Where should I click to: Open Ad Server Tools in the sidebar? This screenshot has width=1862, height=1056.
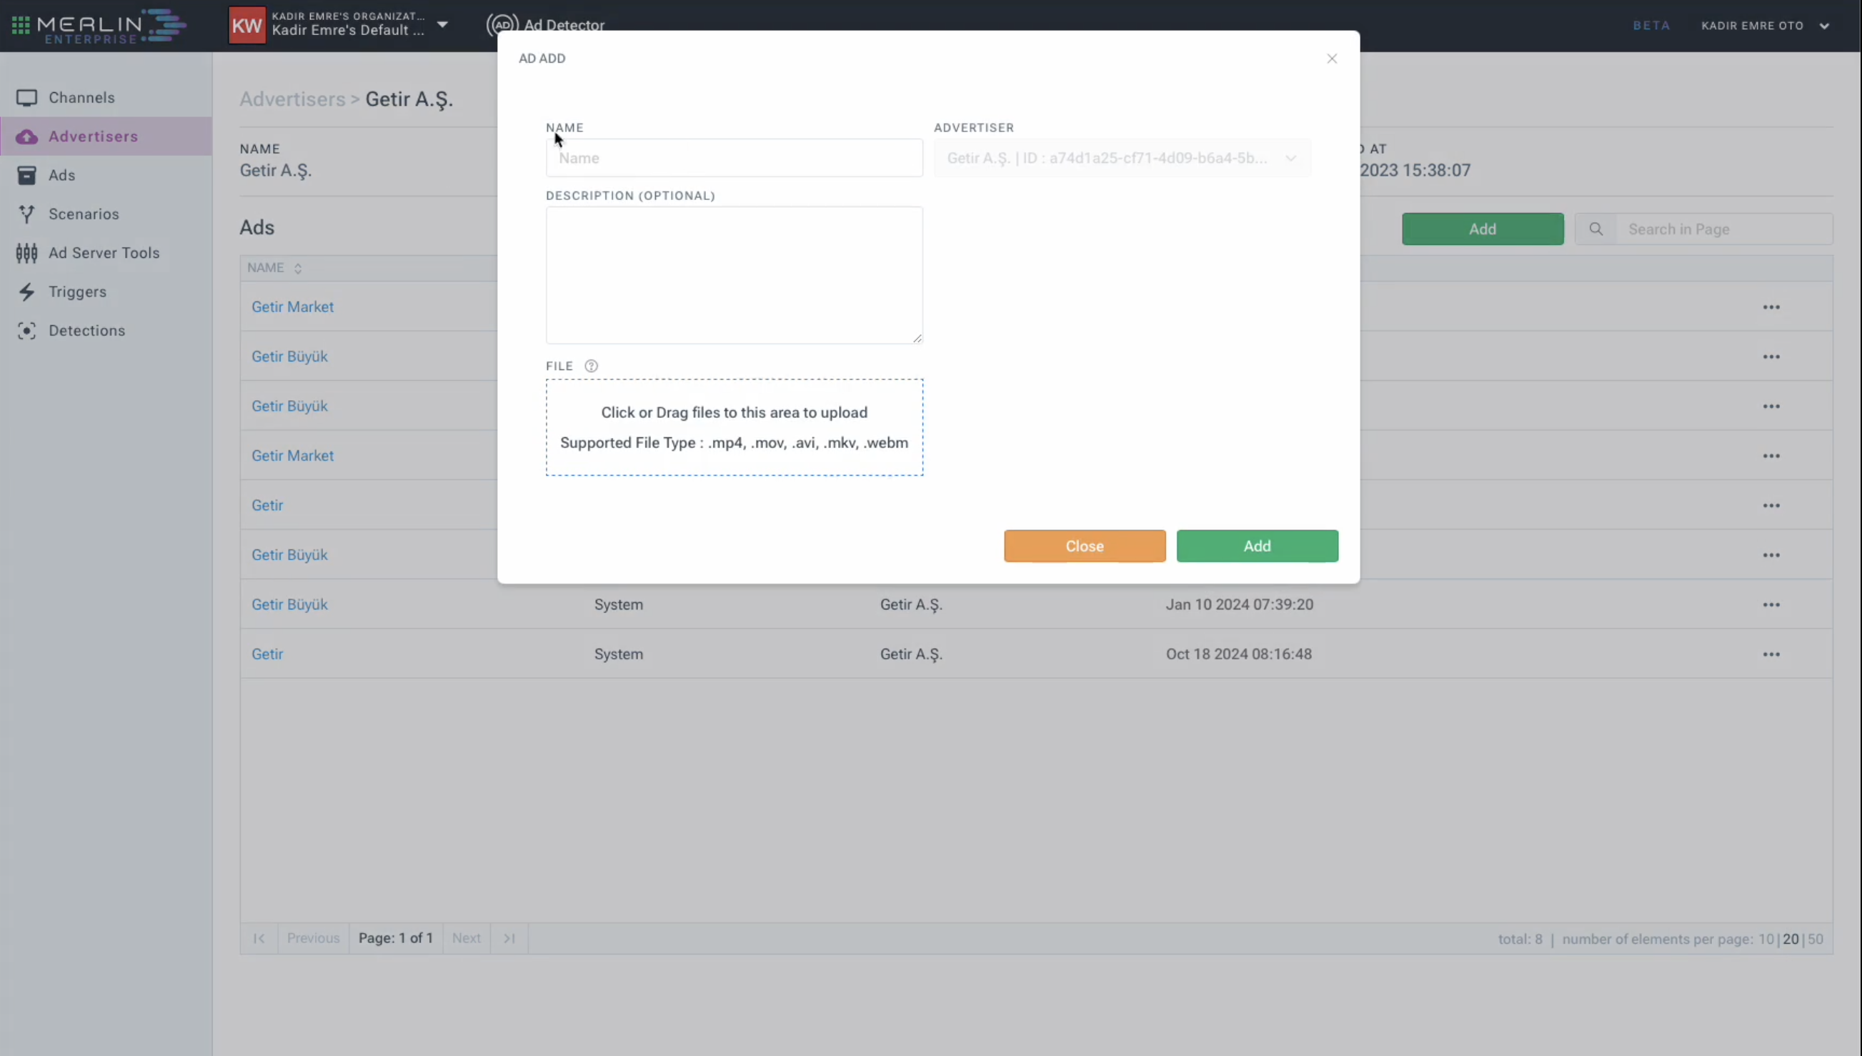(x=106, y=252)
